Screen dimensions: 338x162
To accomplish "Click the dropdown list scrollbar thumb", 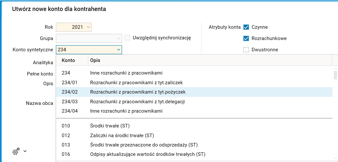I will (x=335, y=76).
